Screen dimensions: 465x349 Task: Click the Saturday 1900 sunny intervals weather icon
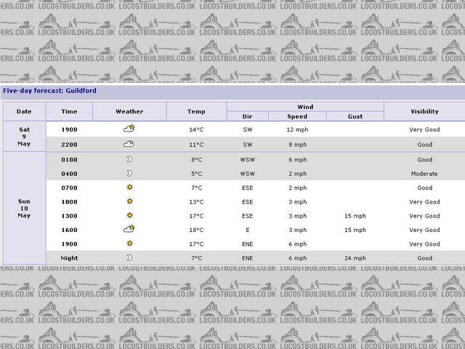click(129, 129)
